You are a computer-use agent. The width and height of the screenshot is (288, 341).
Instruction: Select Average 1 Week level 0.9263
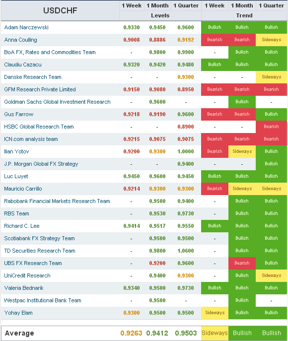[131, 333]
